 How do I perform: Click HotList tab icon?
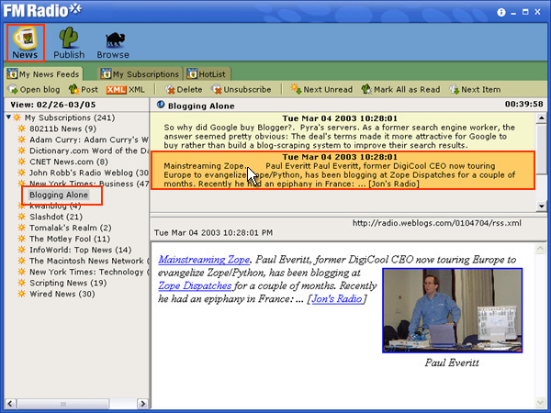click(192, 74)
